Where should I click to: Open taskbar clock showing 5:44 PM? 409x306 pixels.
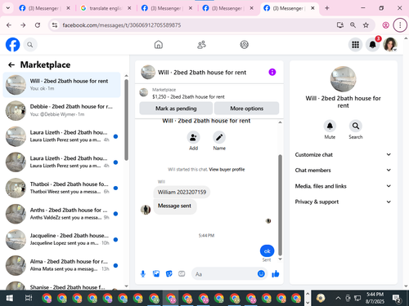[x=375, y=298]
